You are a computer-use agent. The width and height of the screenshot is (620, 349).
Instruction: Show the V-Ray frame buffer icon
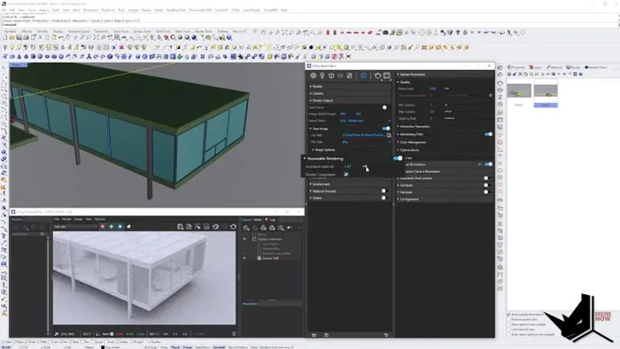coord(387,75)
